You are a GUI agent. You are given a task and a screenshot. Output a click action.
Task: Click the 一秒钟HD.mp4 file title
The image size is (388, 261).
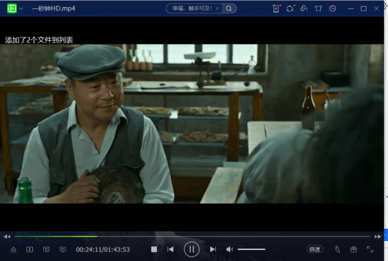point(54,8)
